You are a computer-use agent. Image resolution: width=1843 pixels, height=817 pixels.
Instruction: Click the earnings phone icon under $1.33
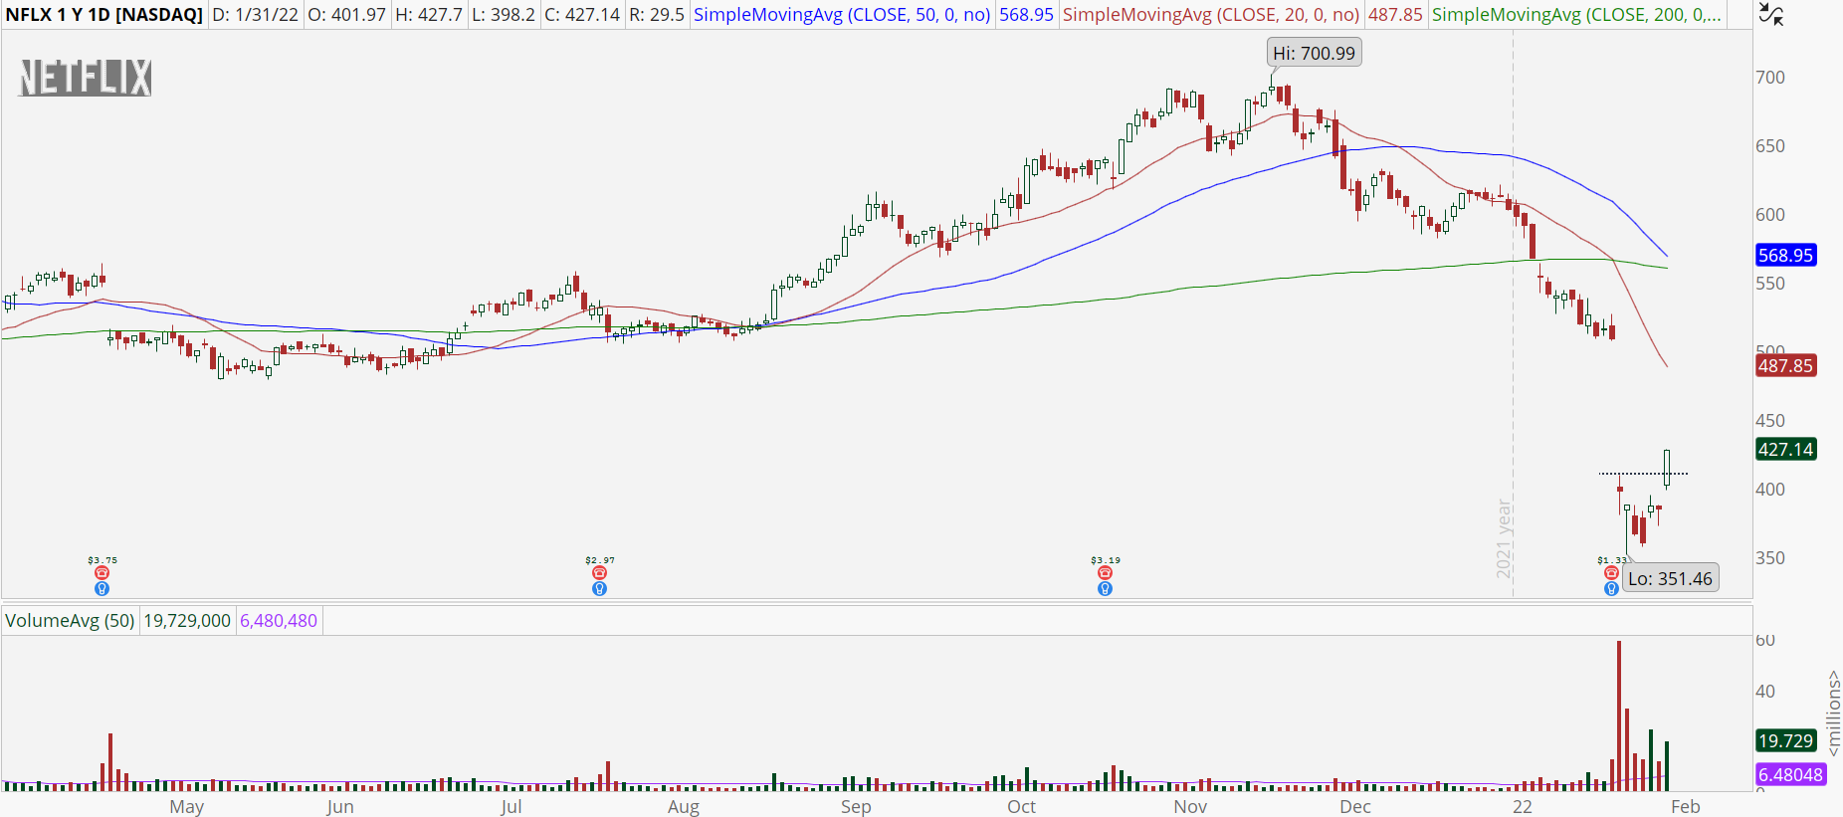coord(1611,573)
